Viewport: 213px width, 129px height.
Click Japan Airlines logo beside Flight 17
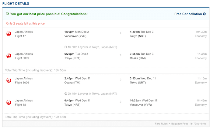point(9,34)
